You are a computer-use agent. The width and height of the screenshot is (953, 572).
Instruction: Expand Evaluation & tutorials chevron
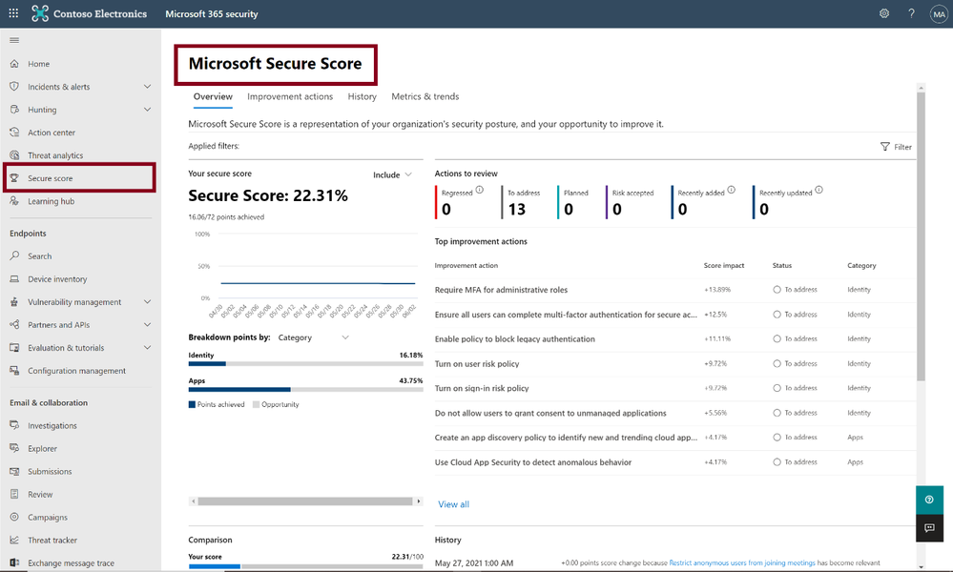tap(147, 347)
